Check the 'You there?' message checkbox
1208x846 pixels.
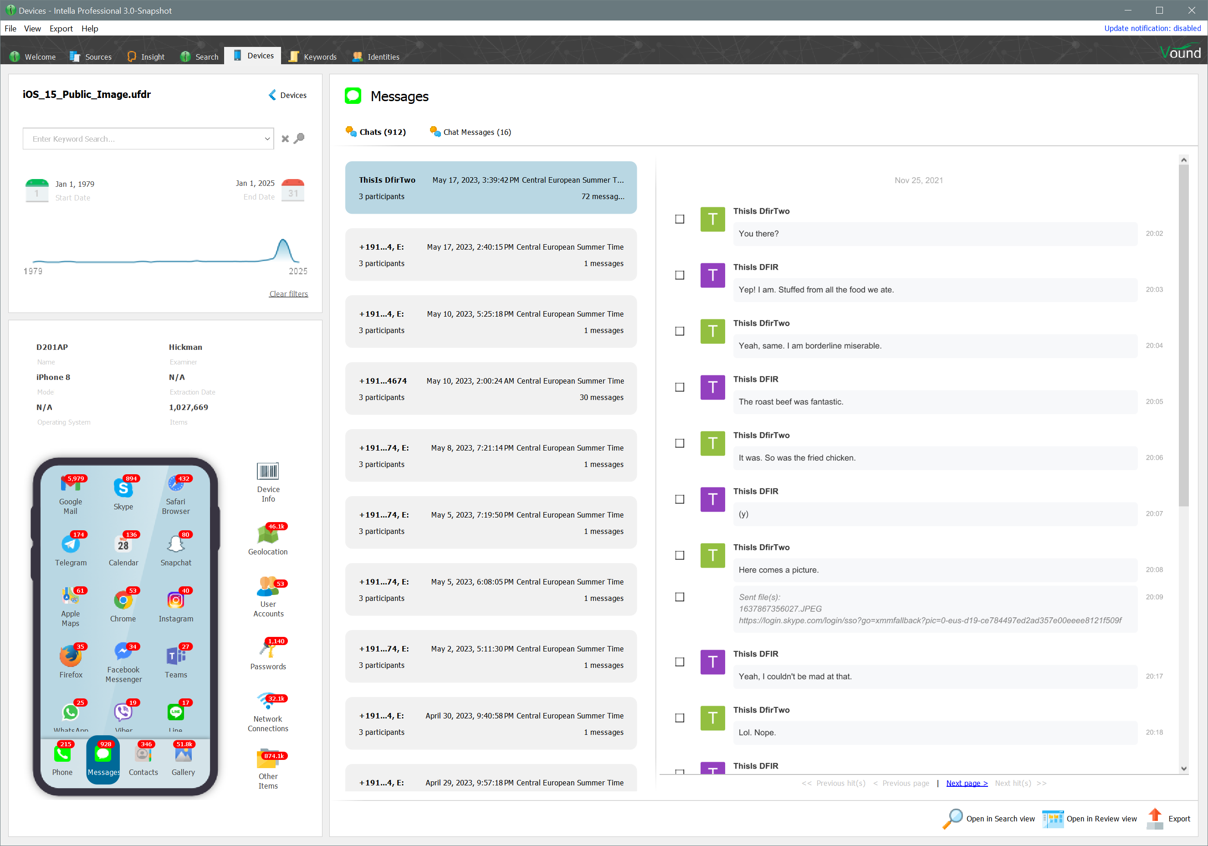click(x=680, y=220)
